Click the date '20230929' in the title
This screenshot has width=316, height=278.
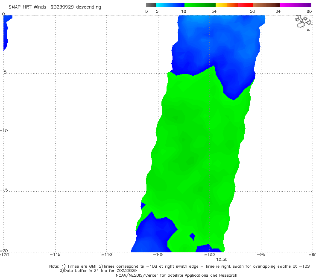click(x=62, y=7)
